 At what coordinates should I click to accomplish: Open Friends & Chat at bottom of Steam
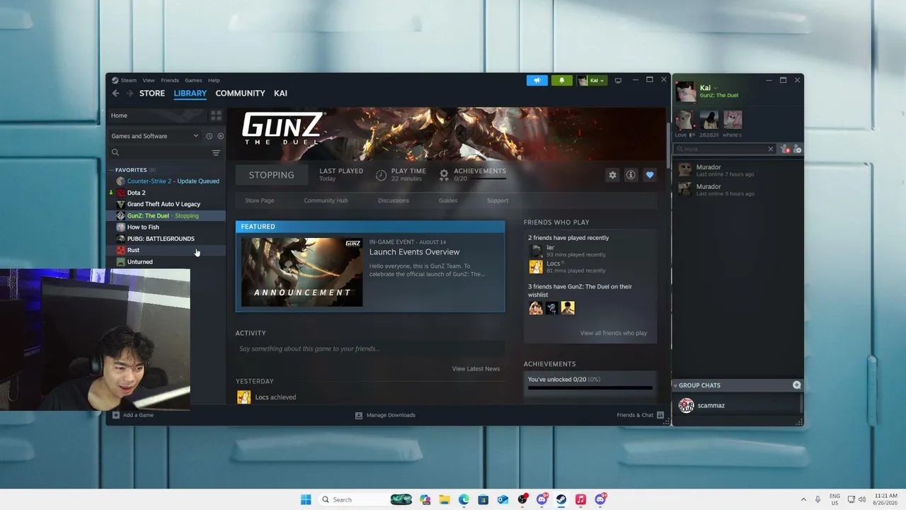click(x=640, y=415)
